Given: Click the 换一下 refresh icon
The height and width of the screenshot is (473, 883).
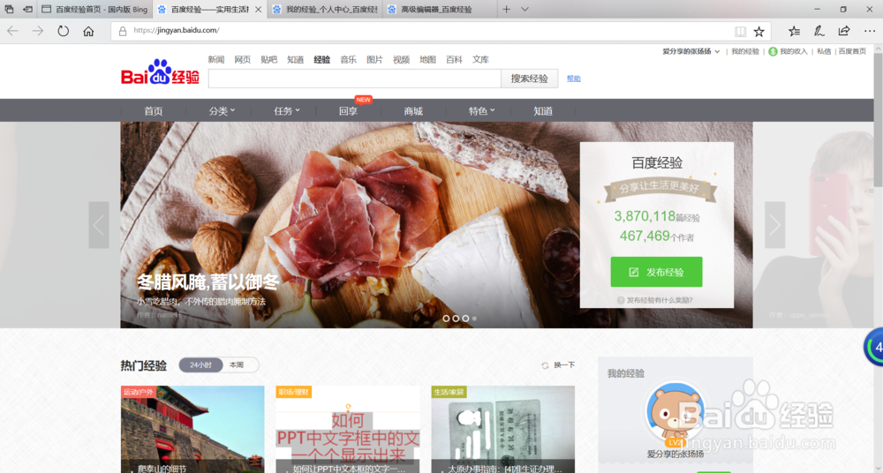Looking at the screenshot, I should pyautogui.click(x=545, y=365).
